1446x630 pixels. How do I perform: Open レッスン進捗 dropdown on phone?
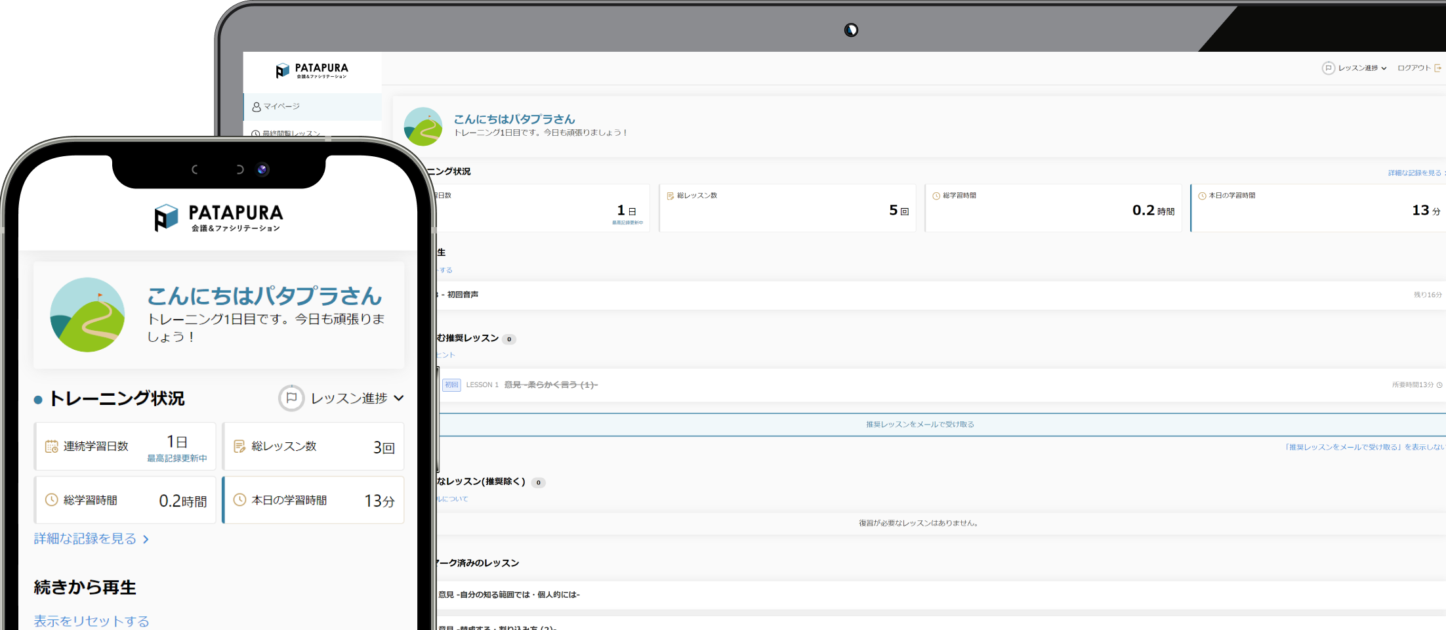pos(341,398)
